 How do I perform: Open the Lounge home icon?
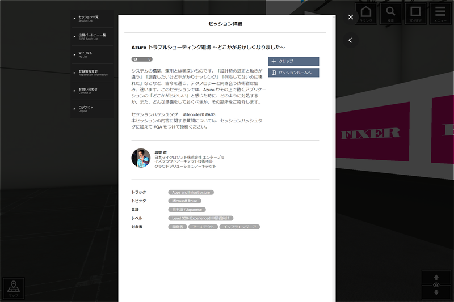366,13
